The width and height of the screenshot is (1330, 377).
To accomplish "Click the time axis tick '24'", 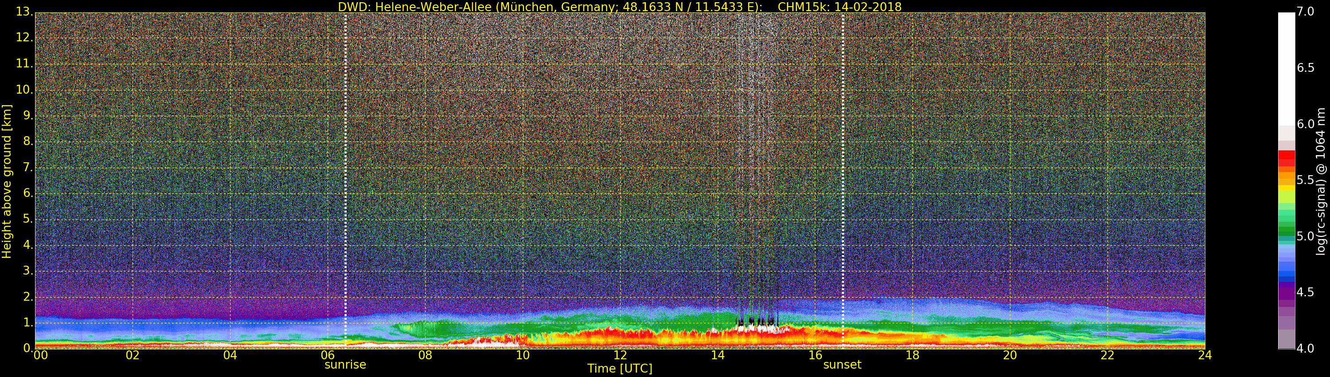I will pyautogui.click(x=1205, y=355).
